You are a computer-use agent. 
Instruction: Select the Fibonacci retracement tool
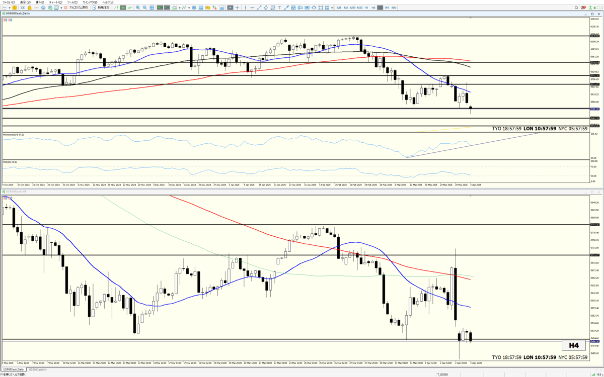[x=273, y=8]
